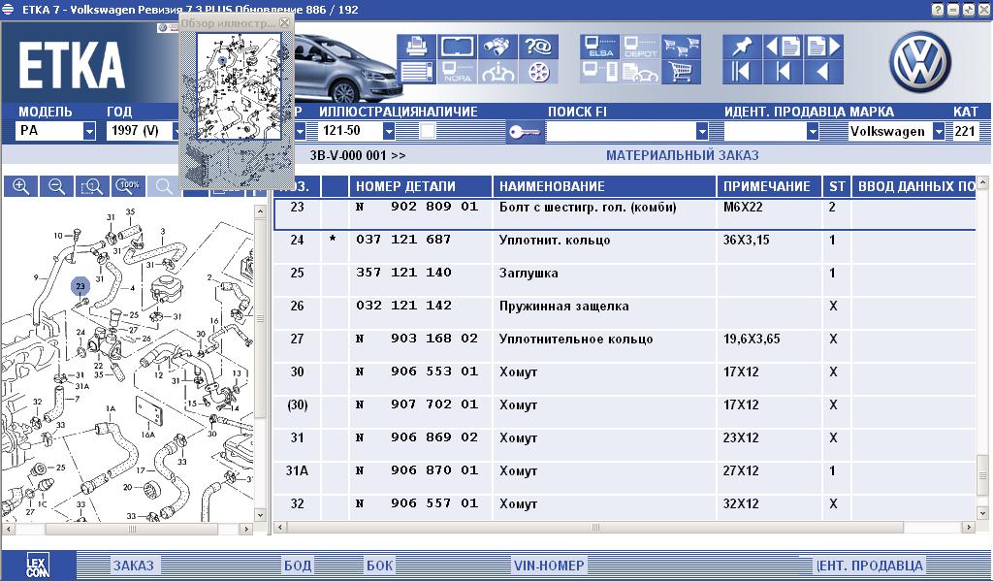The width and height of the screenshot is (993, 582).
Task: Select the Пружинная защелка row
Action: pyautogui.click(x=624, y=312)
